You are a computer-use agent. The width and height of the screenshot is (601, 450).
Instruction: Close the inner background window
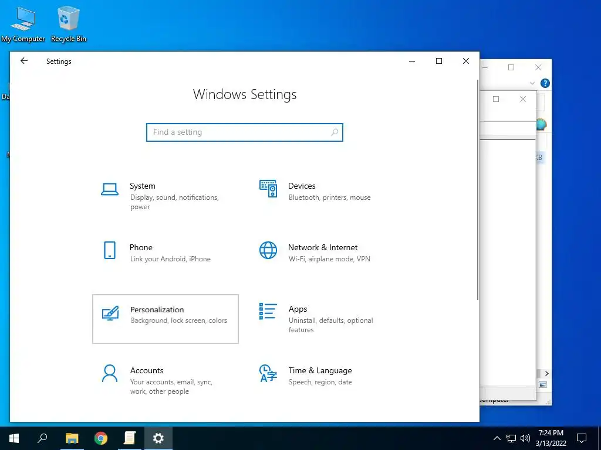click(523, 99)
